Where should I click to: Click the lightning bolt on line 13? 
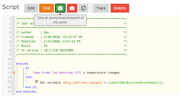click(x=13, y=73)
